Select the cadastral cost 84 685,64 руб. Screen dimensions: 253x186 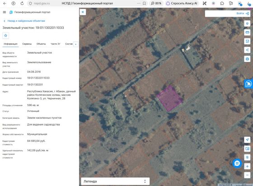click(x=36, y=141)
